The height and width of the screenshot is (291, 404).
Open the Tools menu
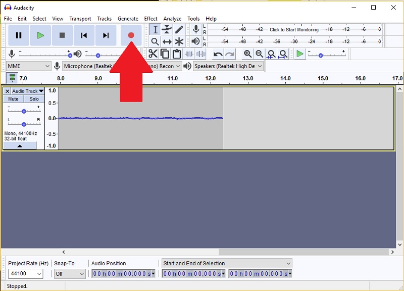(x=193, y=19)
